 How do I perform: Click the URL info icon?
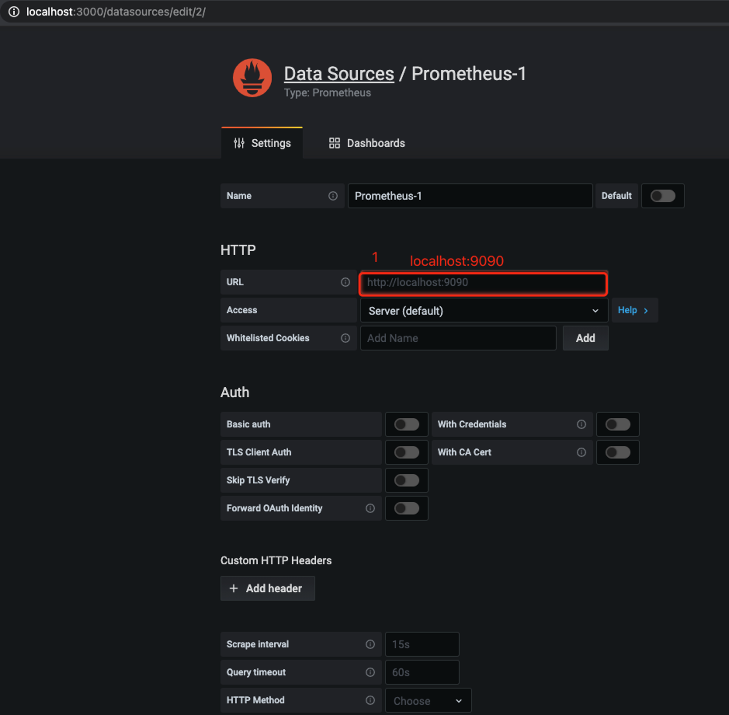pyautogui.click(x=345, y=282)
